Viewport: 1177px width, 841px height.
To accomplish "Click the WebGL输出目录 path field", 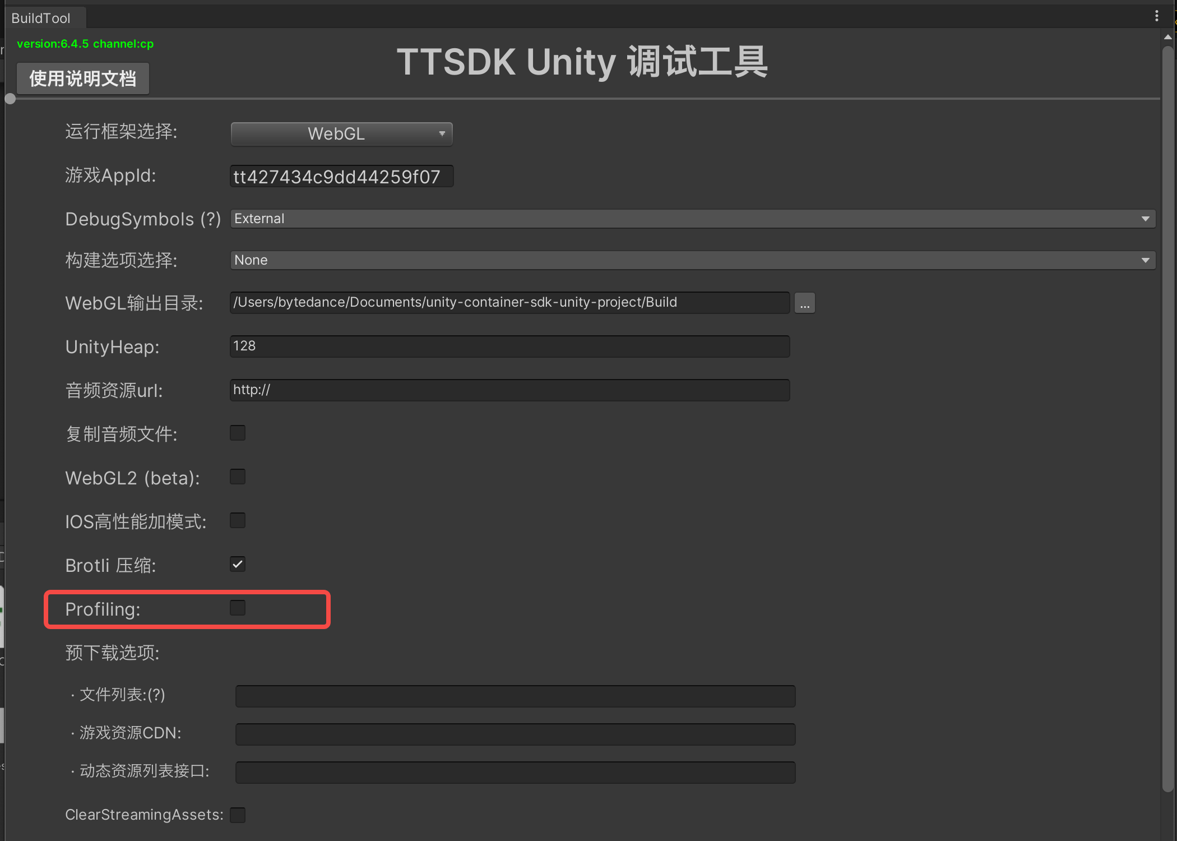I will click(509, 302).
